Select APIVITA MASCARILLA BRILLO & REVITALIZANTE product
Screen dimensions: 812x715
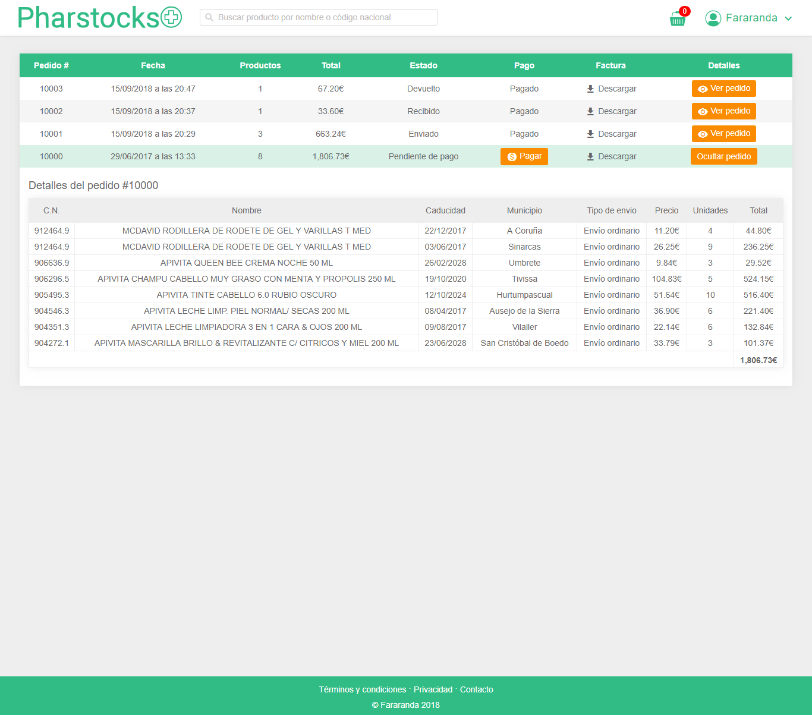pyautogui.click(x=247, y=343)
